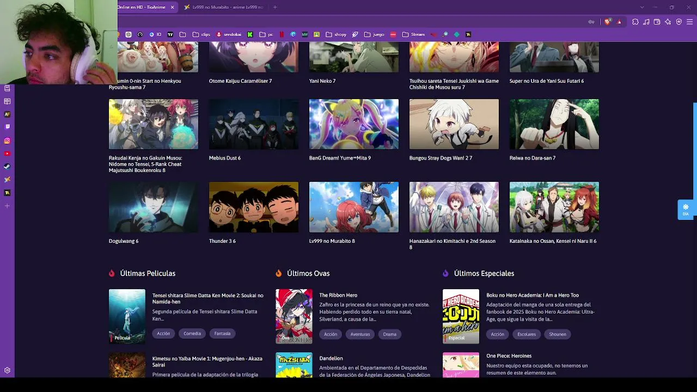Expand the clips bookmark folder

[201, 34]
